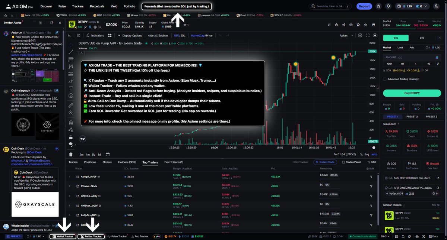Image resolution: width=447 pixels, height=240 pixels.
Task: Close the Twitter Alerts panel
Action: [x=60, y=23]
